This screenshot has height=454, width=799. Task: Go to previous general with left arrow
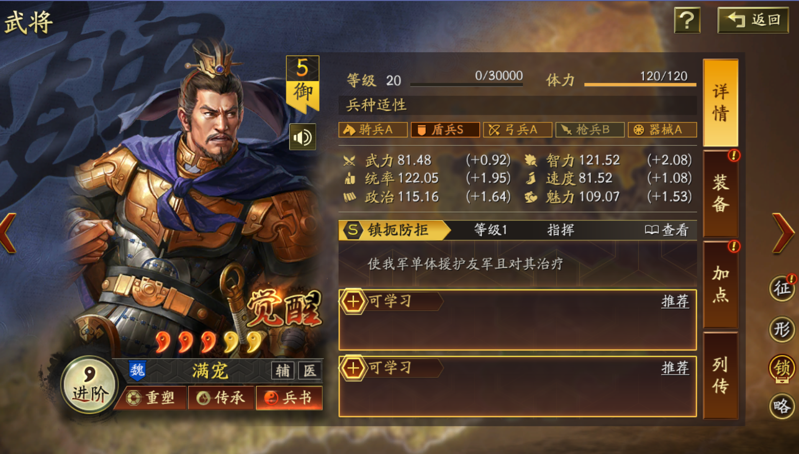coord(9,233)
